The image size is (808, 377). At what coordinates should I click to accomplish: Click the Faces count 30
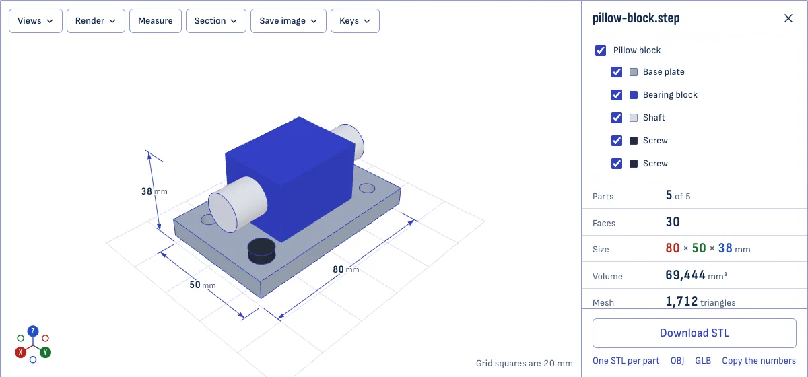pos(673,222)
